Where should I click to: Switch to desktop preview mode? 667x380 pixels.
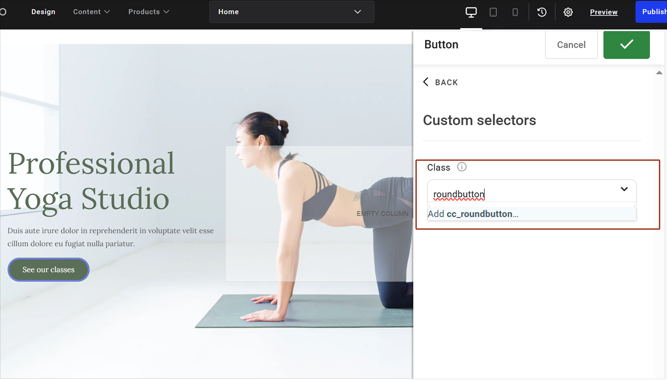(x=471, y=12)
